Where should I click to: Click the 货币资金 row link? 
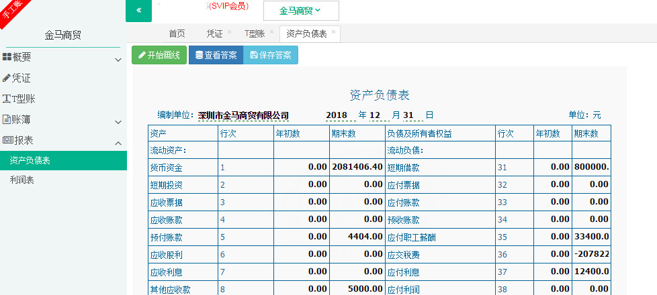pyautogui.click(x=166, y=167)
